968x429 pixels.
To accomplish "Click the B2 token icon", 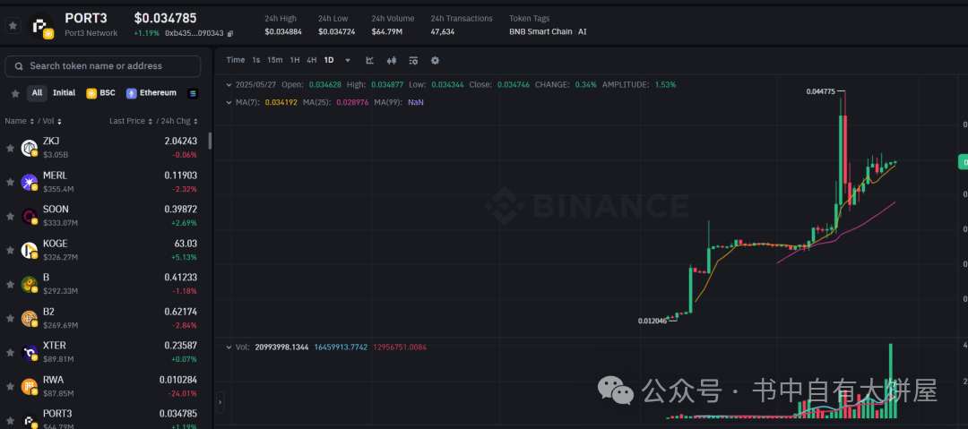I will click(30, 319).
